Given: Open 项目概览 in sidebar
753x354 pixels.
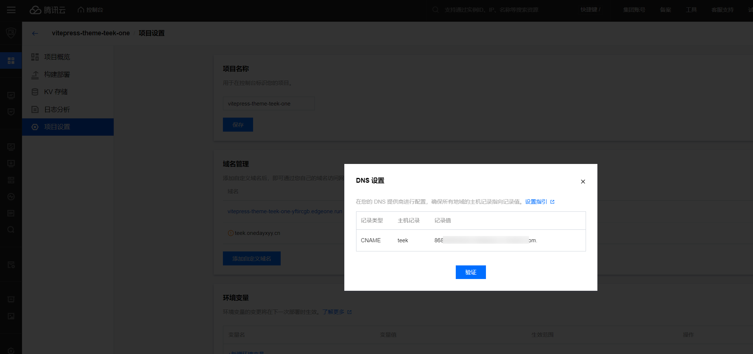Looking at the screenshot, I should click(x=57, y=57).
